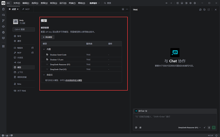Click the # context icon in chat input

point(140,127)
